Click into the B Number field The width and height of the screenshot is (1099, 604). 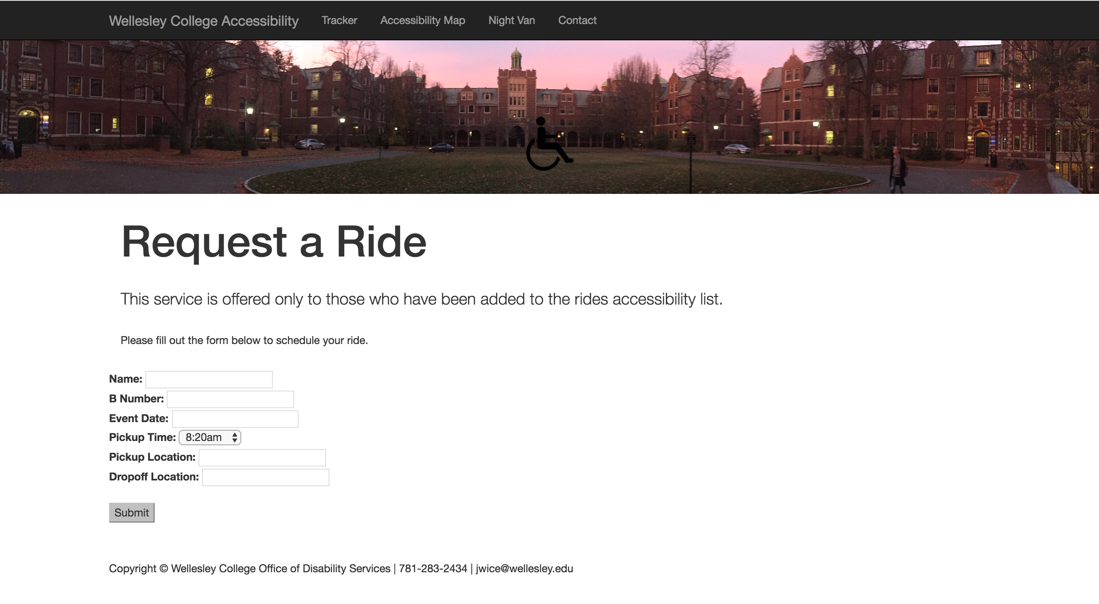[230, 399]
